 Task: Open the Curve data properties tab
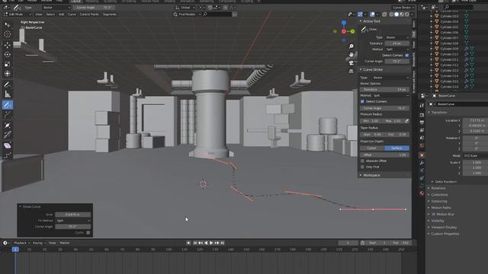point(422,185)
